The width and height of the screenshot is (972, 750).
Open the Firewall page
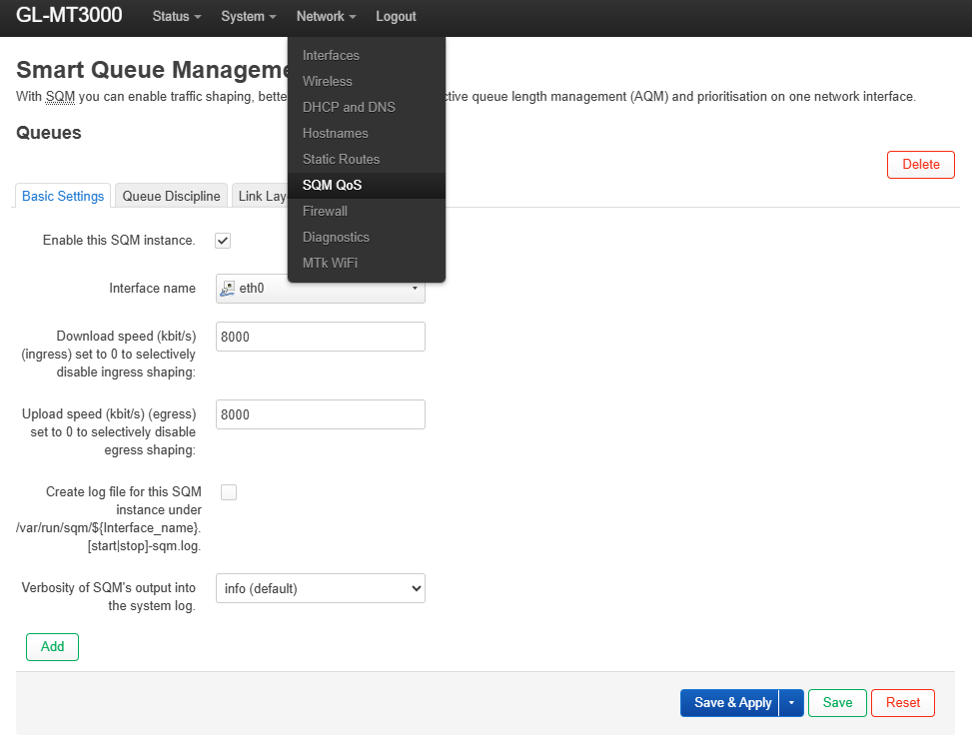[325, 211]
